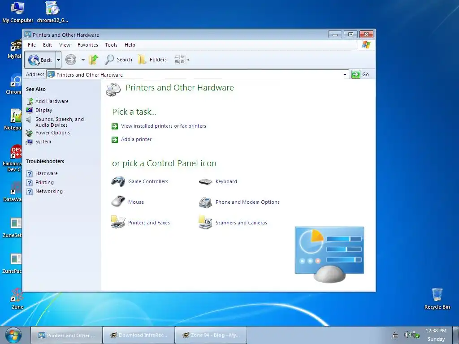Click the Add Hardware link text
The width and height of the screenshot is (459, 344).
[52, 102]
